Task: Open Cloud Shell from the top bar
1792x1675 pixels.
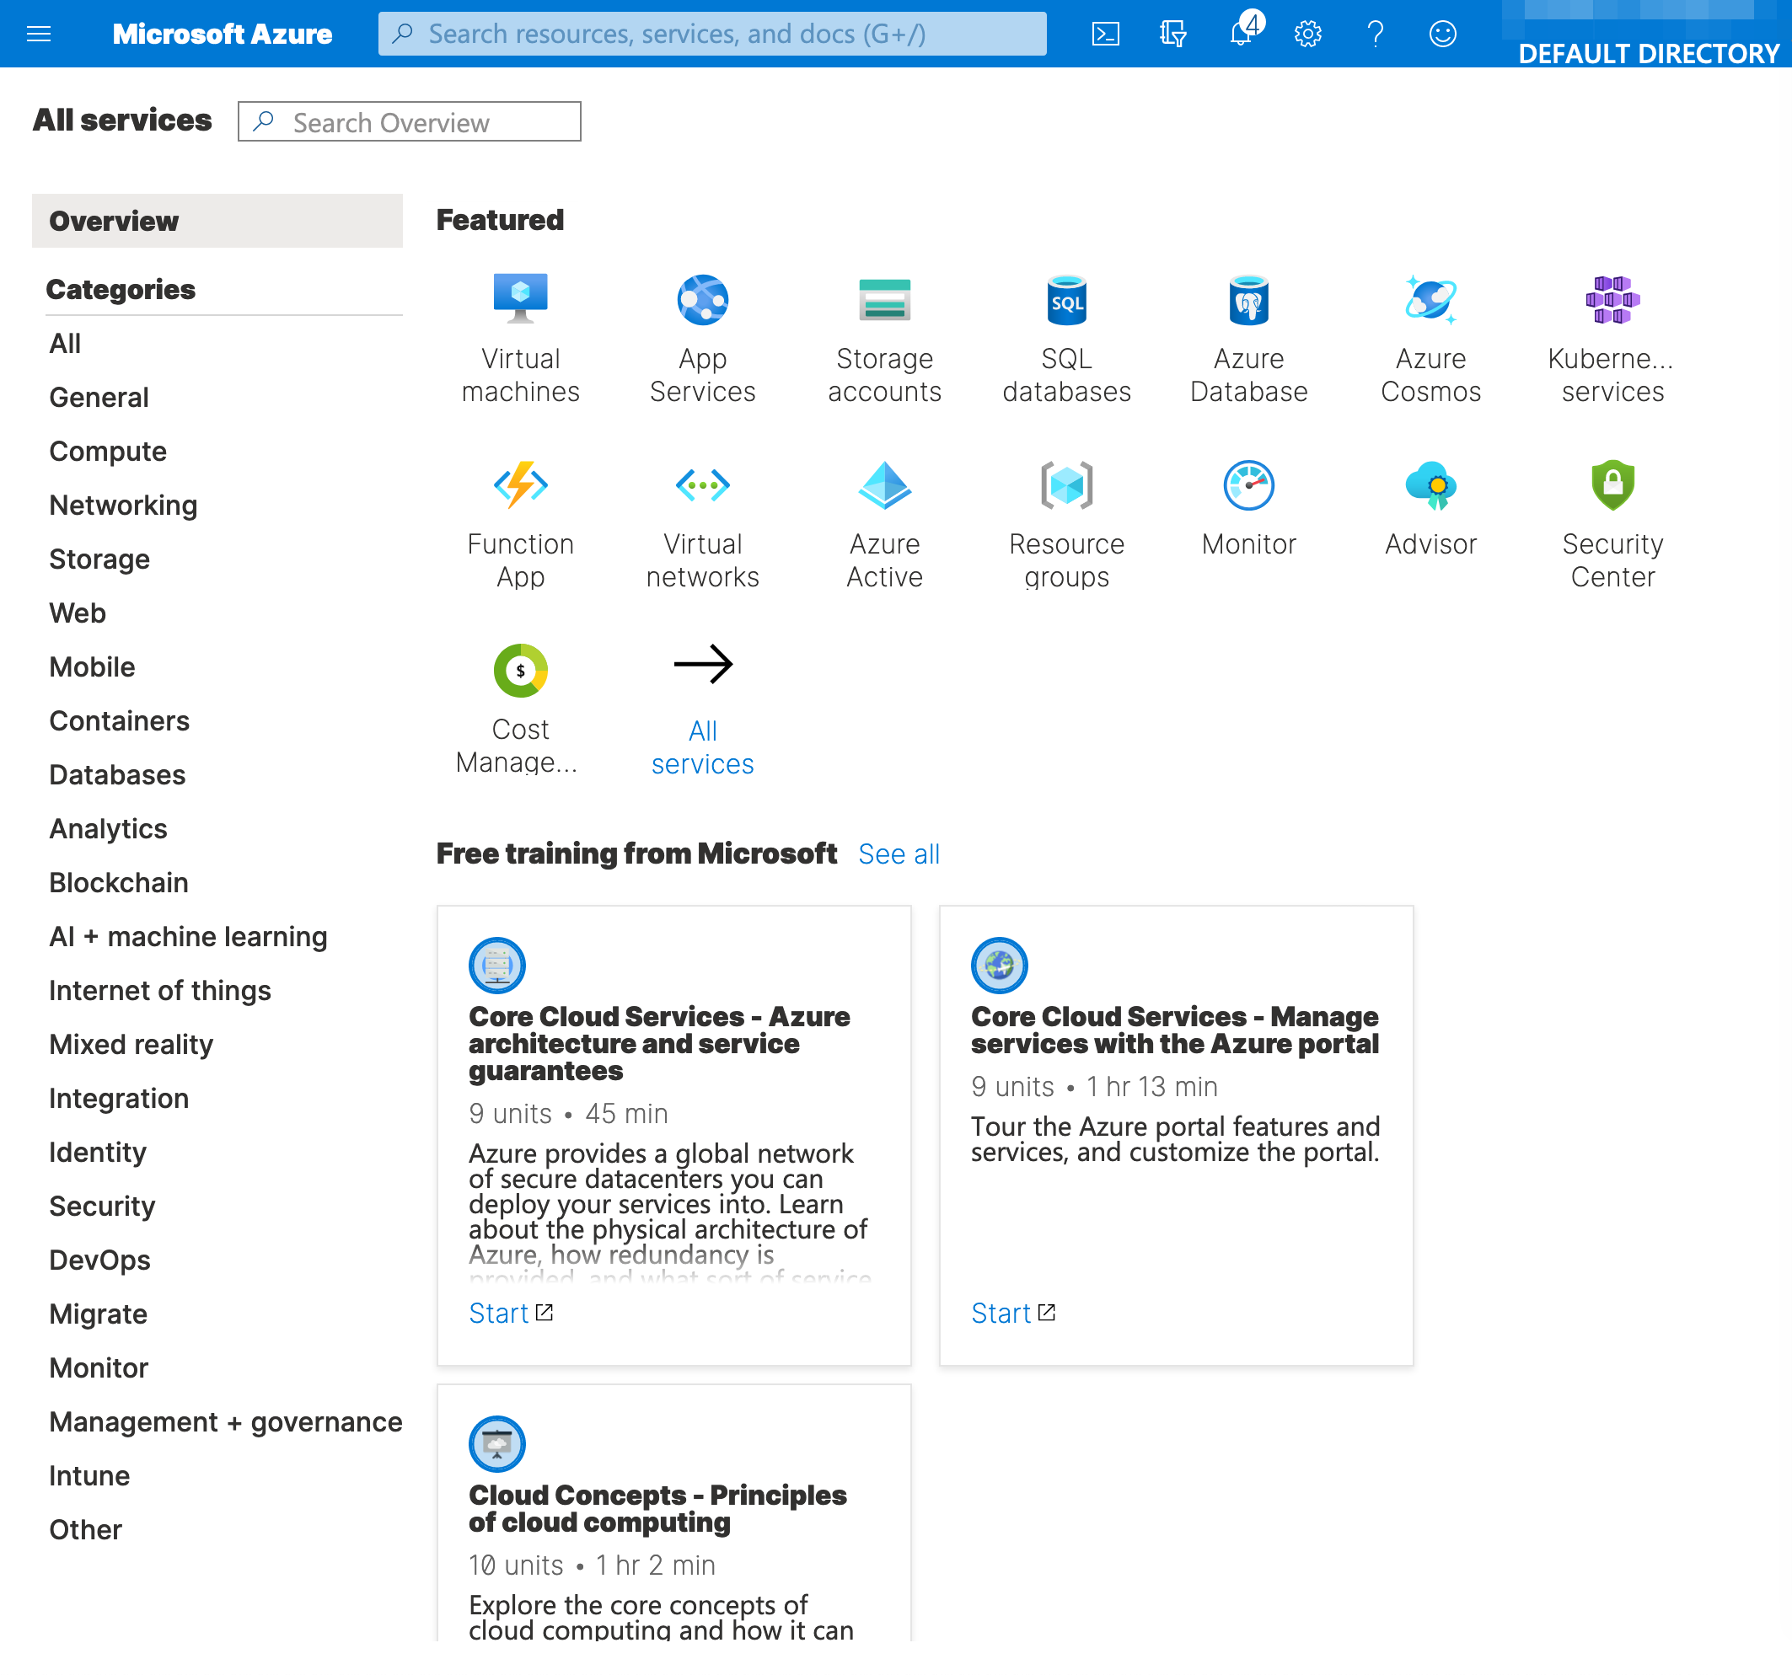Action: click(1105, 35)
